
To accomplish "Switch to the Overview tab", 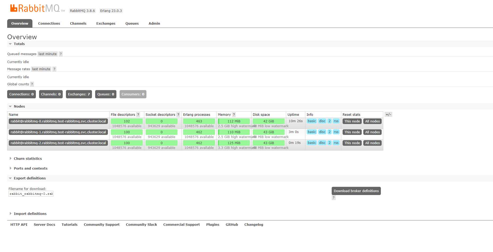I will point(20,23).
